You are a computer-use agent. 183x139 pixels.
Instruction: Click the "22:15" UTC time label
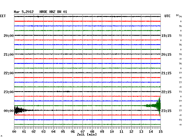(x=166, y=92)
